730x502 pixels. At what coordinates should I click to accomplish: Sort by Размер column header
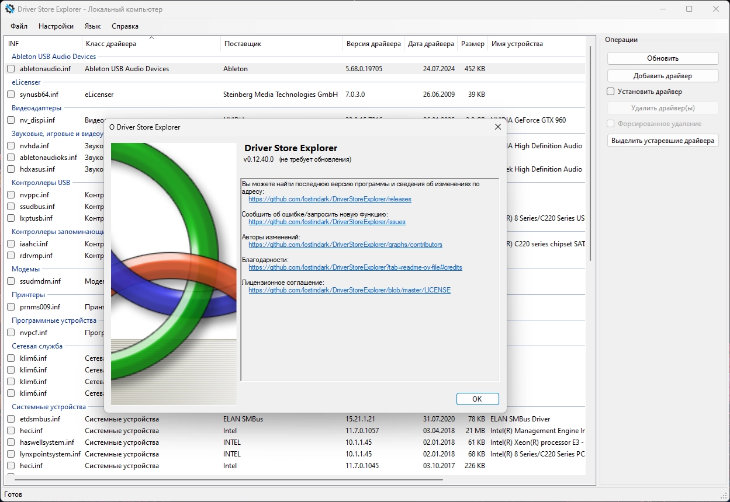tap(472, 44)
